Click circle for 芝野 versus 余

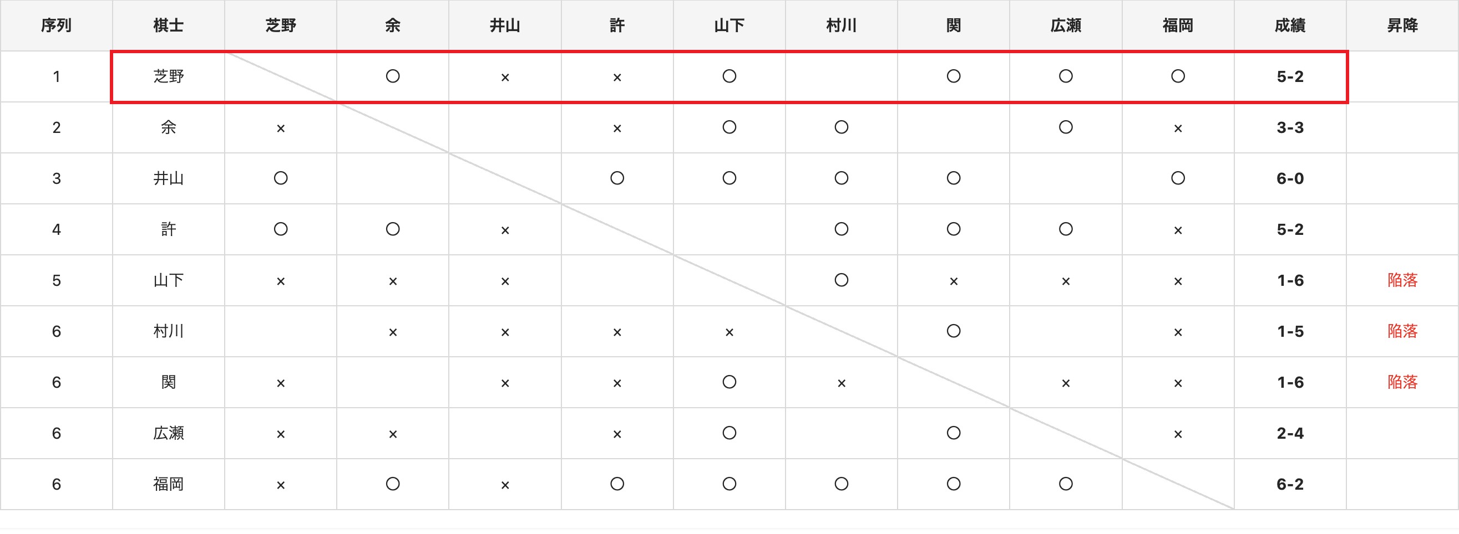(393, 76)
